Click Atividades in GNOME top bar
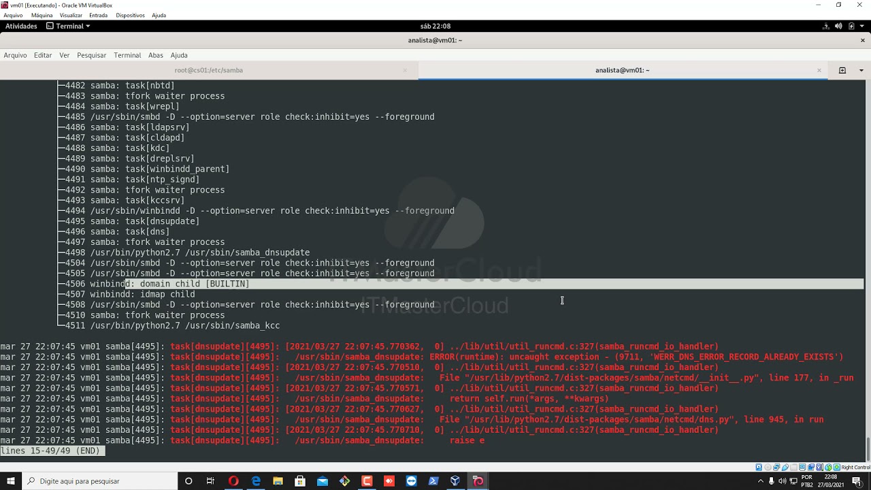The height and width of the screenshot is (490, 871). (21, 26)
